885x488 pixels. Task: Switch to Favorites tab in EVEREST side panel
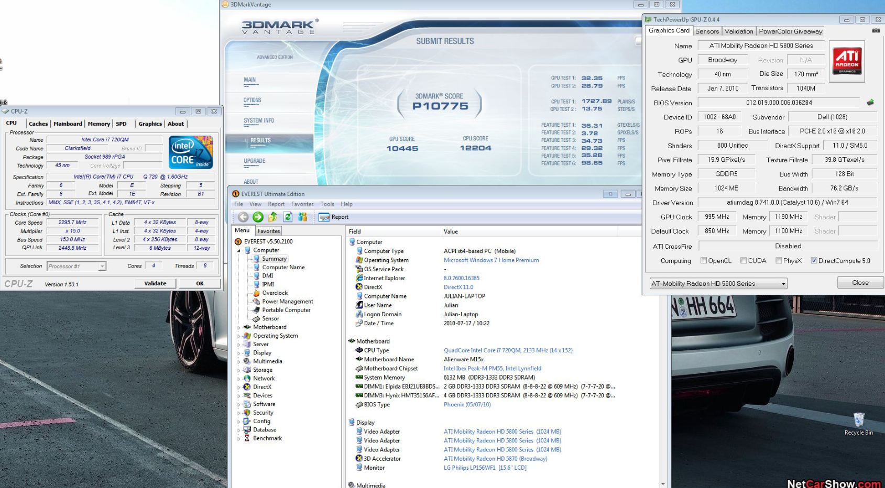coord(268,231)
